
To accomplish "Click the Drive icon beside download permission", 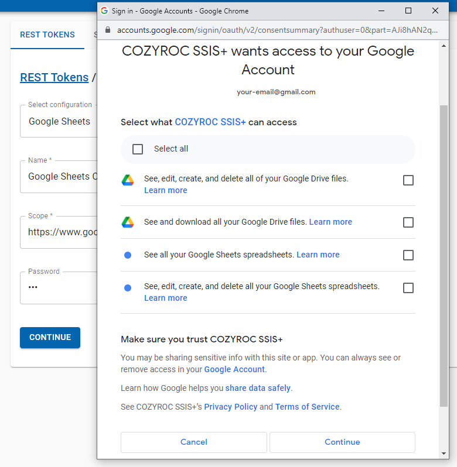I will click(x=128, y=222).
